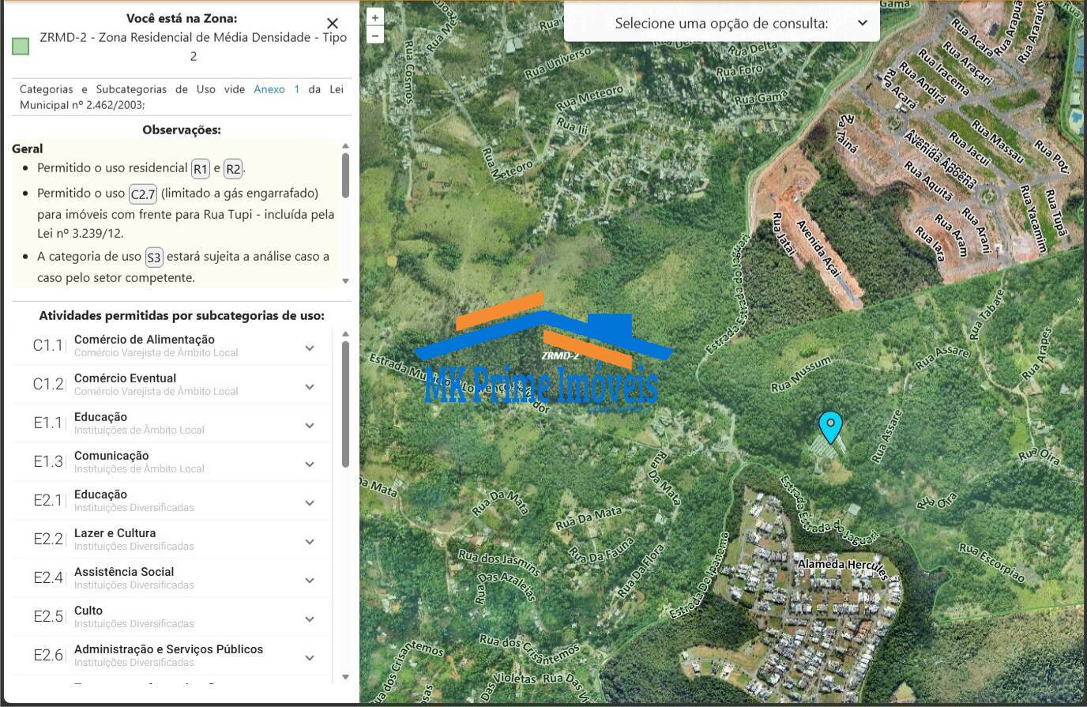The image size is (1087, 707).
Task: Expand E1.3 Comunicação row
Action: (x=172, y=462)
